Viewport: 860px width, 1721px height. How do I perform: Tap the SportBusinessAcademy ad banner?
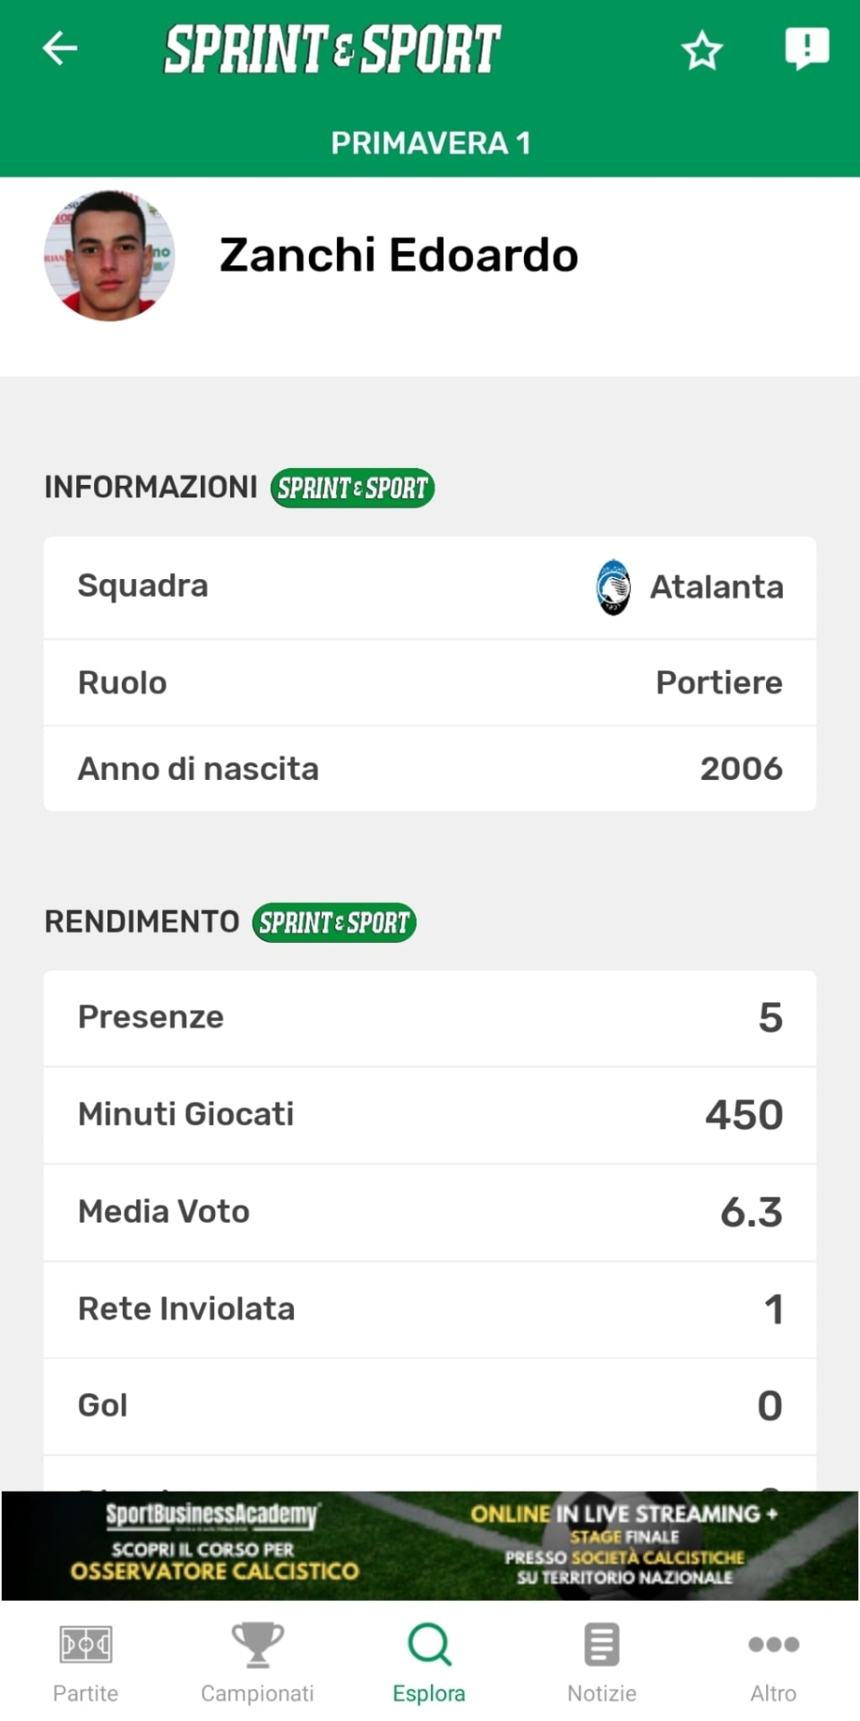click(x=430, y=1545)
